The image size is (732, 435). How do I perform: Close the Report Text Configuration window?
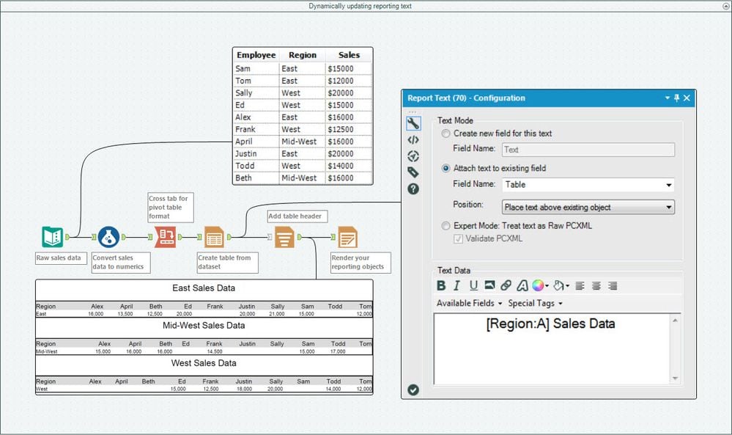tap(687, 98)
